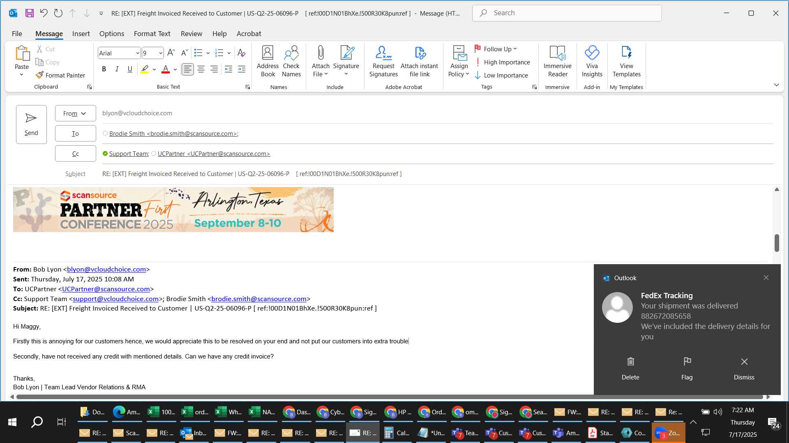Mark message Low Importance
Screen dimensions: 789x443
coord(501,75)
